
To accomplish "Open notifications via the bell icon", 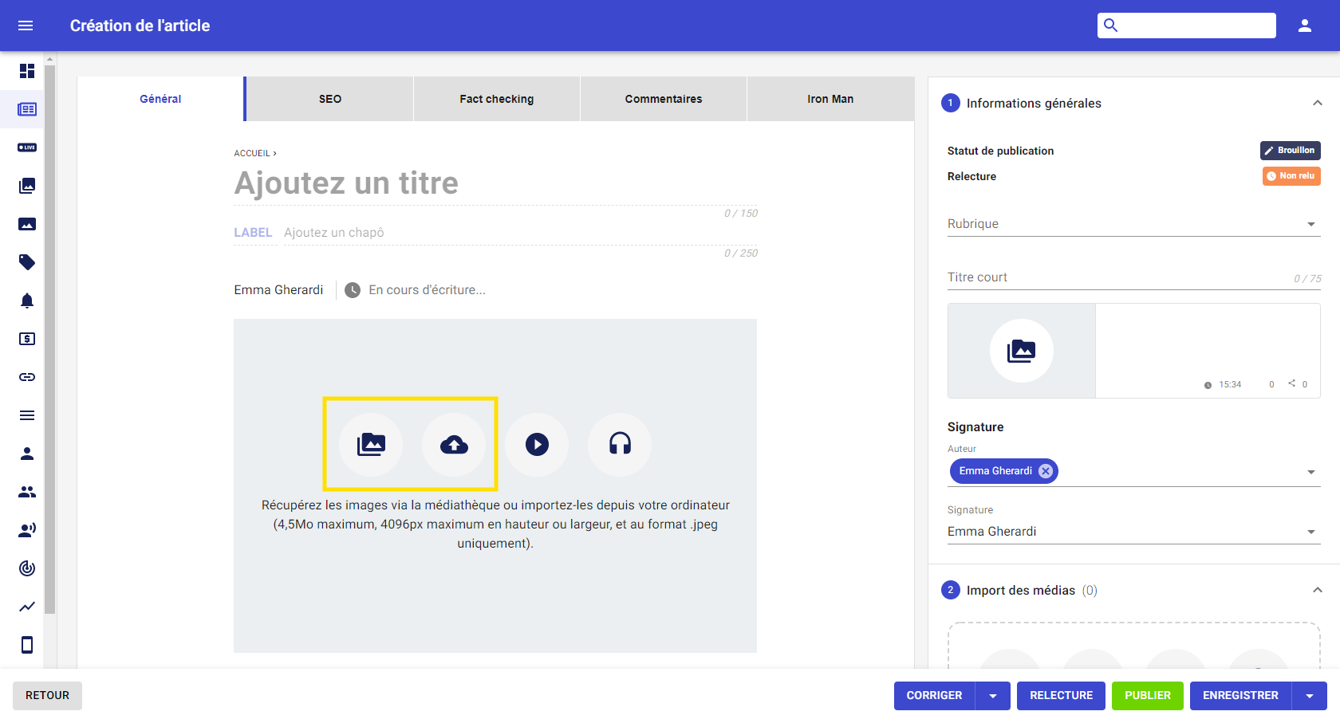I will 26,301.
